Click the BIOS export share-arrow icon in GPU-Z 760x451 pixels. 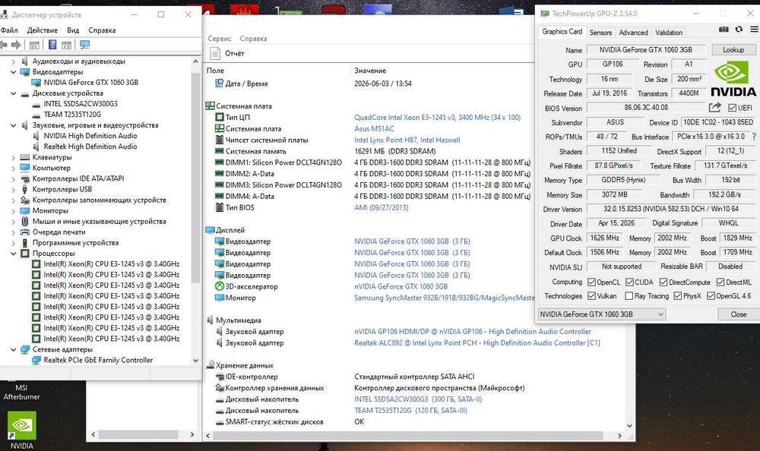point(714,108)
